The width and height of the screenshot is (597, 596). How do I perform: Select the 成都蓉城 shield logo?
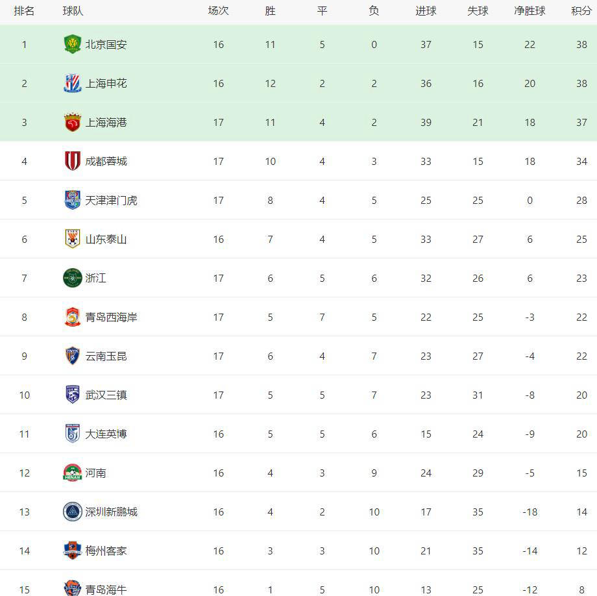click(x=72, y=161)
